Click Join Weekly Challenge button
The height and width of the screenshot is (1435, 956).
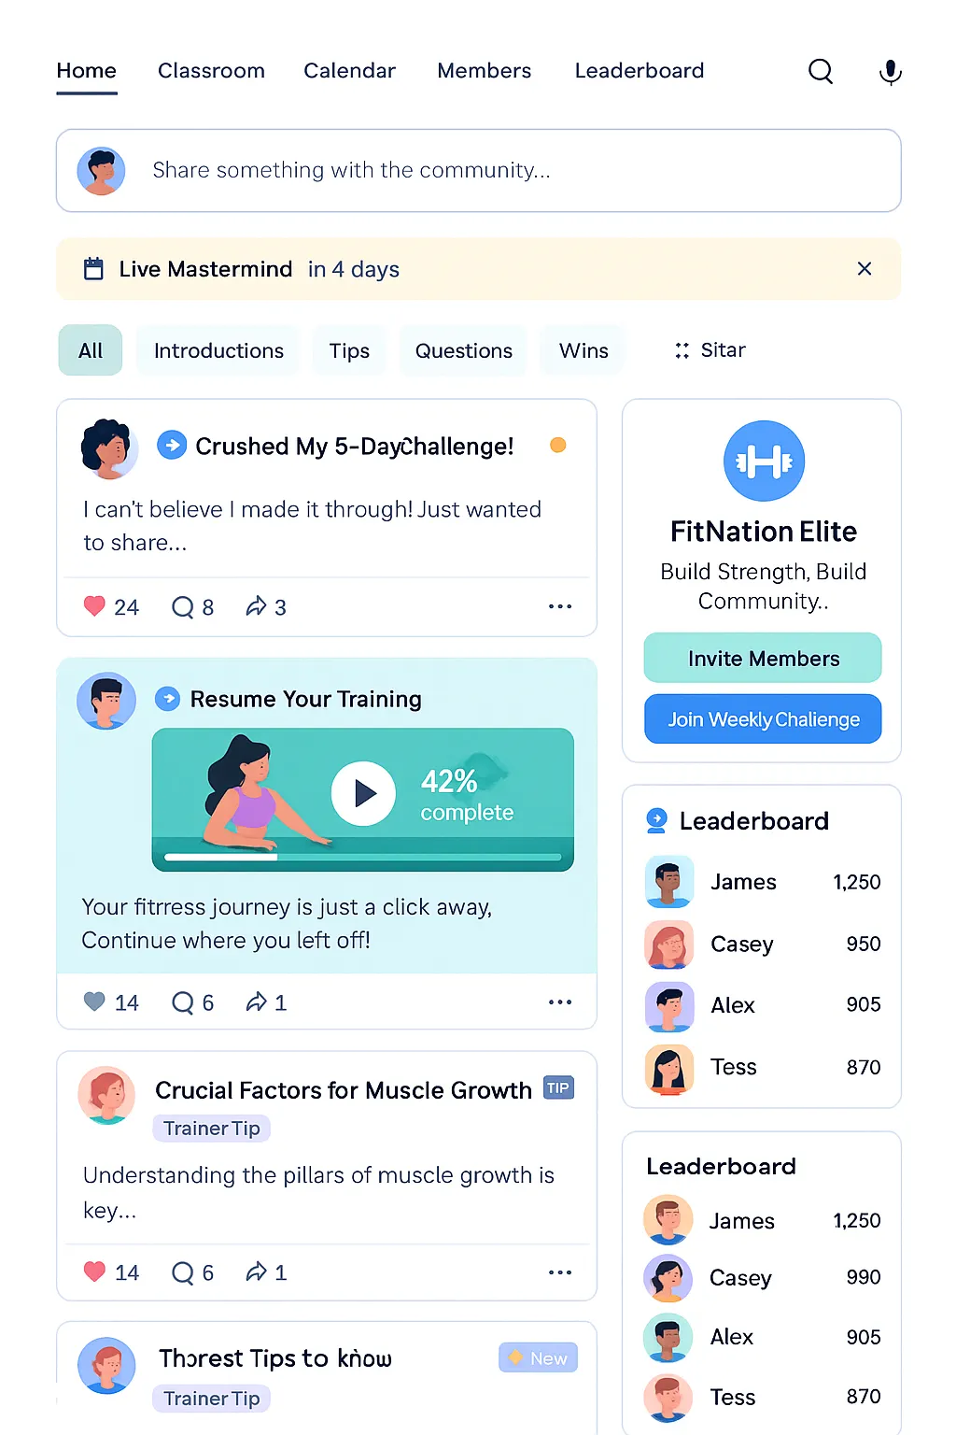(x=763, y=718)
